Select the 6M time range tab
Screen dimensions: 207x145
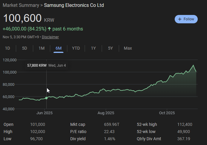[59, 48]
